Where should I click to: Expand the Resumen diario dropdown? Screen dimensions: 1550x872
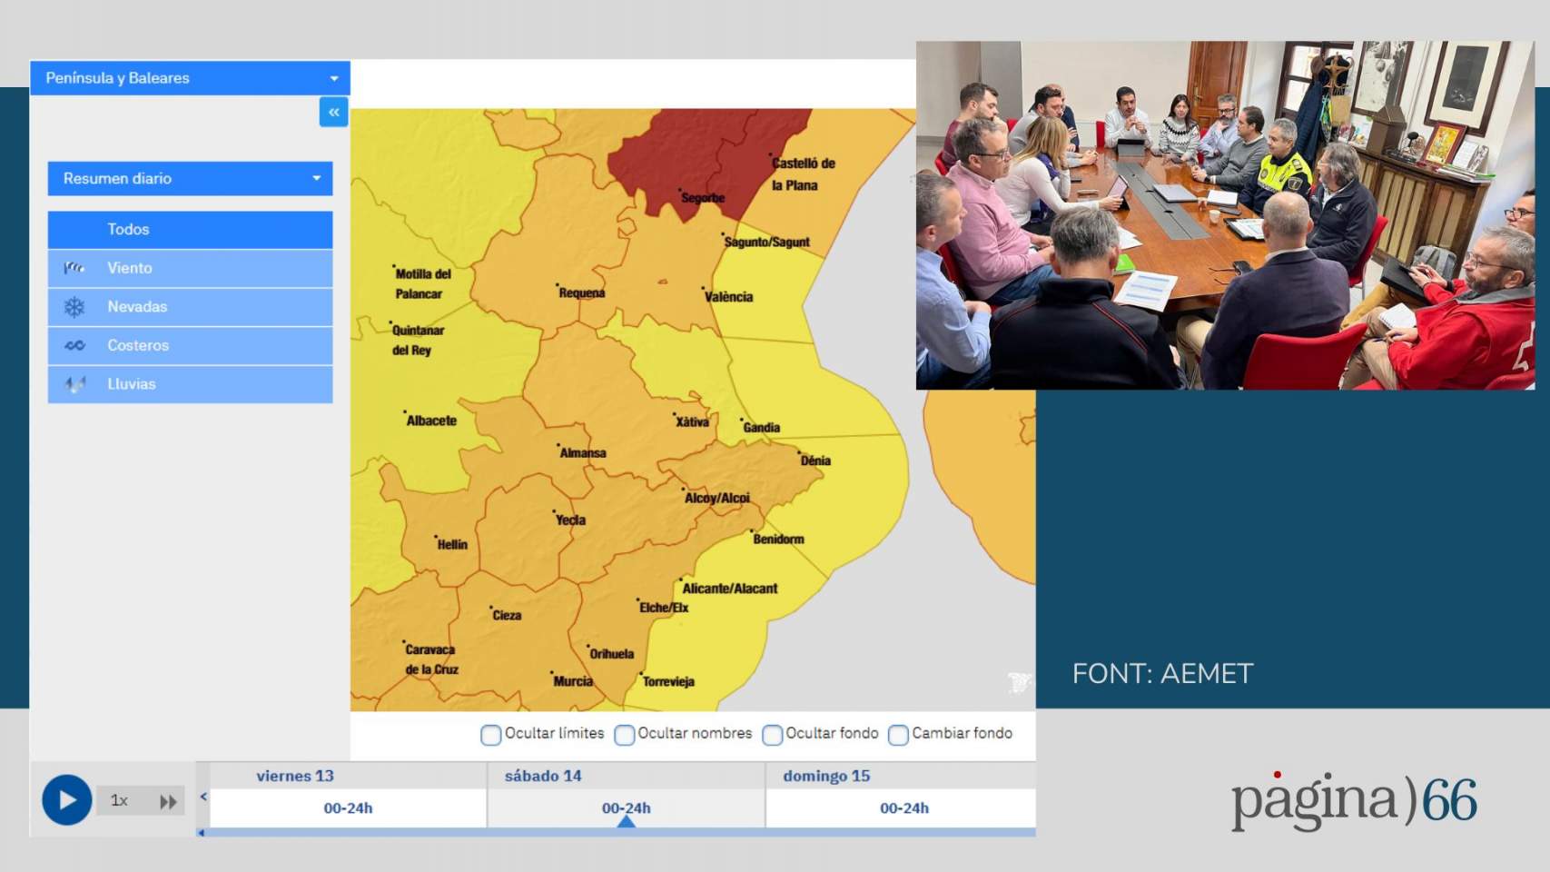[190, 179]
